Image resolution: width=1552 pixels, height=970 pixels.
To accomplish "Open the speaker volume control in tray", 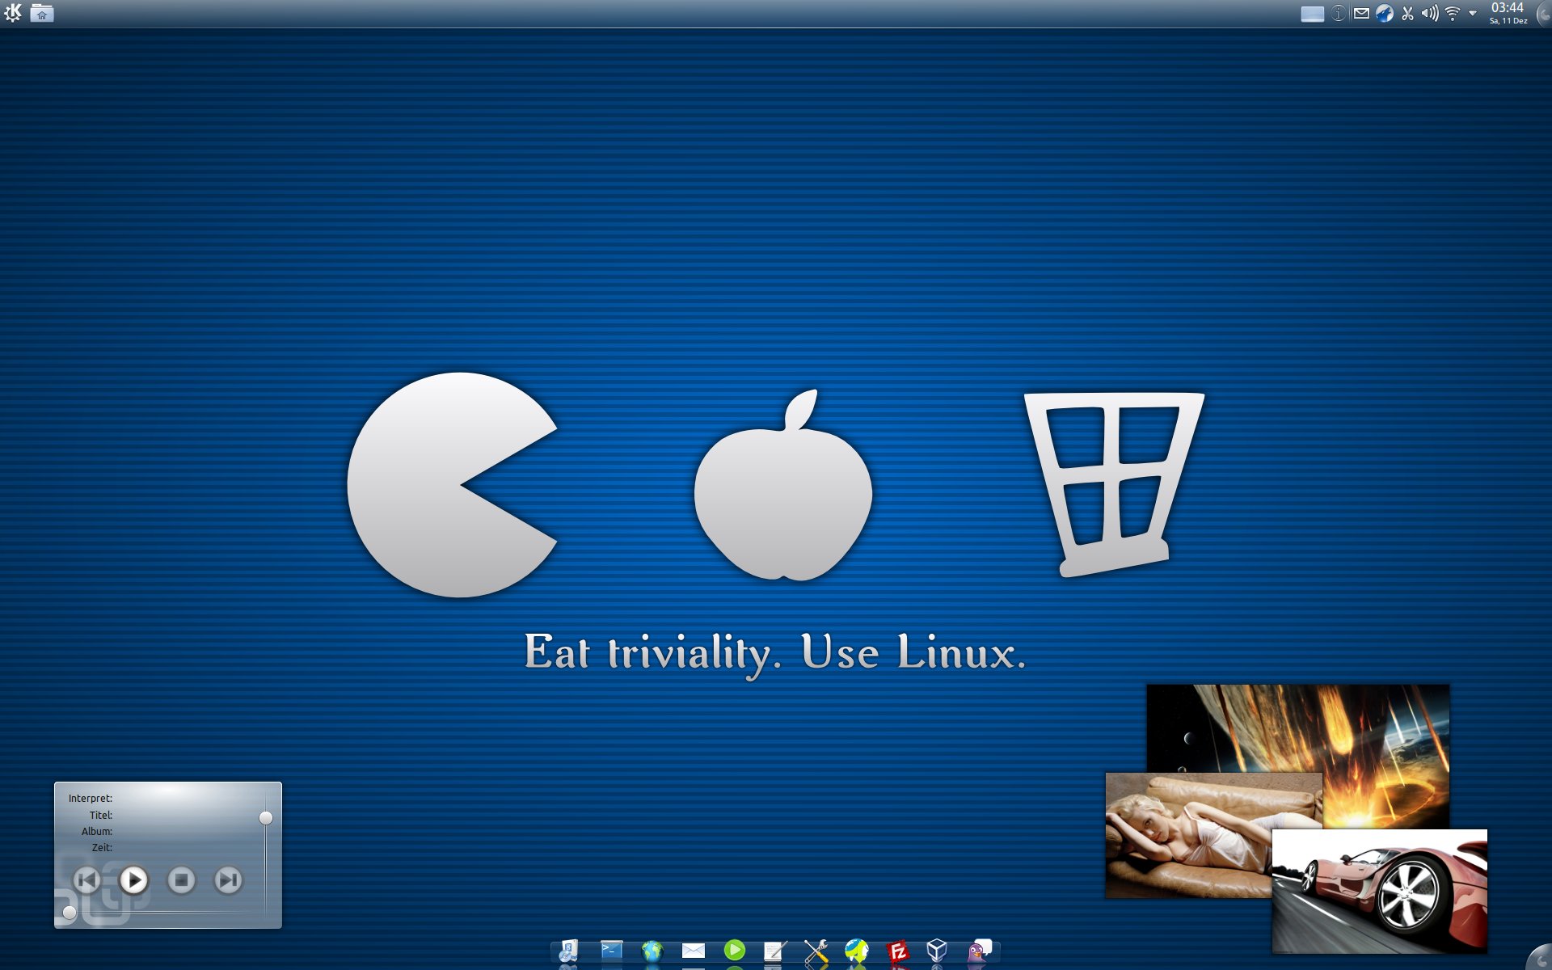I will [x=1430, y=14].
